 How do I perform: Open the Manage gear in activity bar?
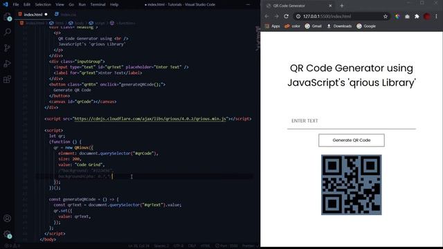pyautogui.click(x=8, y=234)
